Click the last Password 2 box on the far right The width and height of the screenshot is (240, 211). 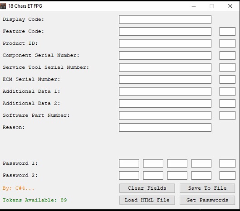point(227,175)
